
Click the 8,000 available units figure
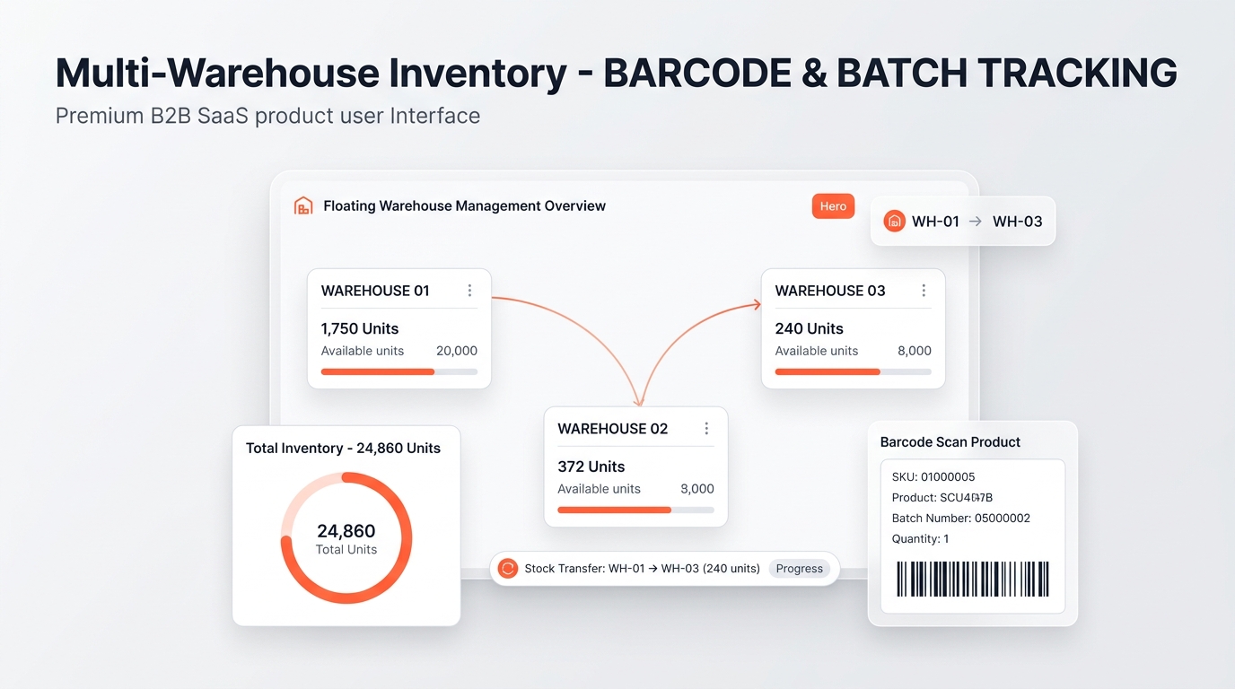point(915,351)
